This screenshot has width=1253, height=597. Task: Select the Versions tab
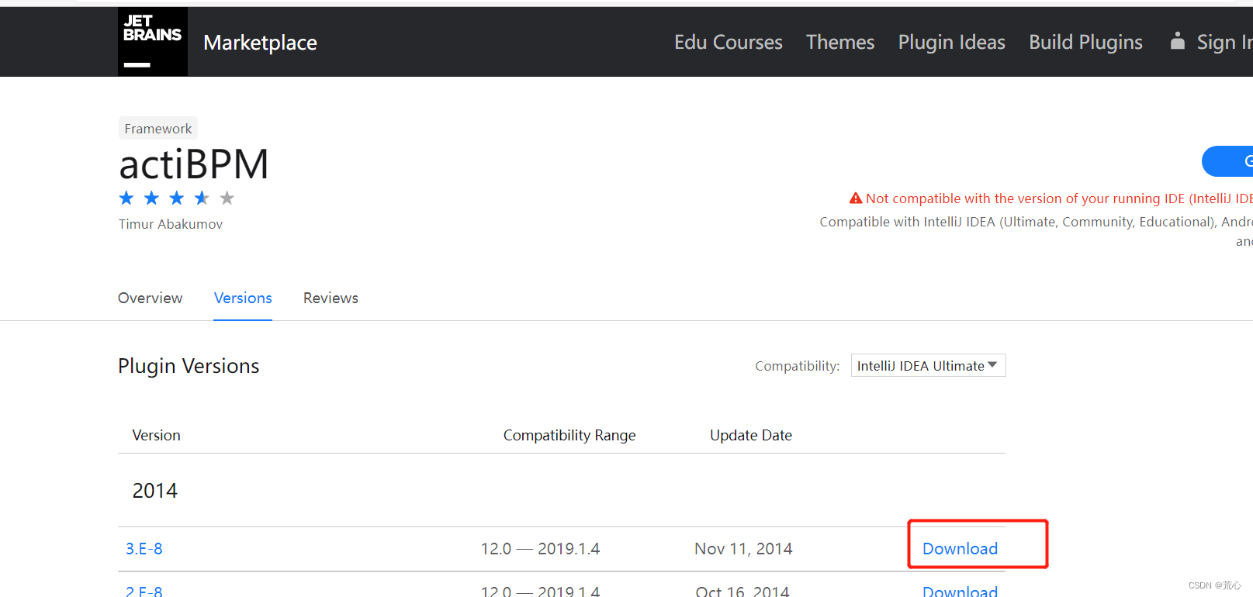(243, 298)
